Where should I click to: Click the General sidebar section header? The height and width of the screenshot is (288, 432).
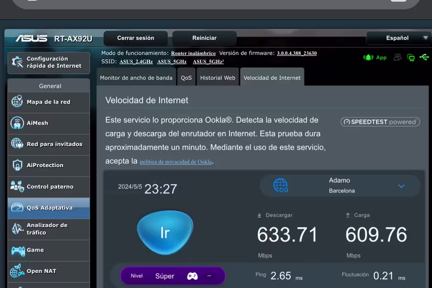(49, 86)
